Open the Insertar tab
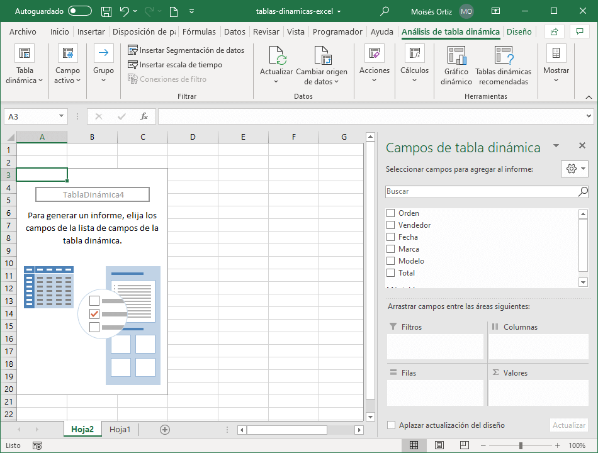The width and height of the screenshot is (598, 453). coord(91,31)
